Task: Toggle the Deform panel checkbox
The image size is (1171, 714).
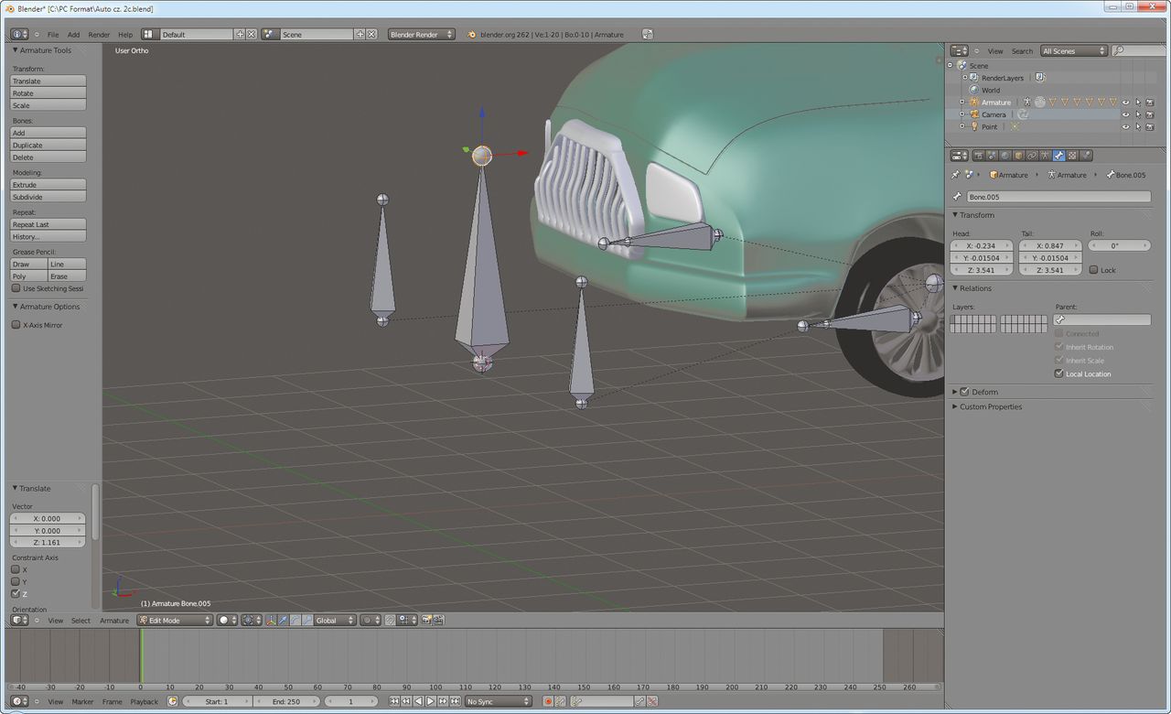Action: tap(964, 392)
